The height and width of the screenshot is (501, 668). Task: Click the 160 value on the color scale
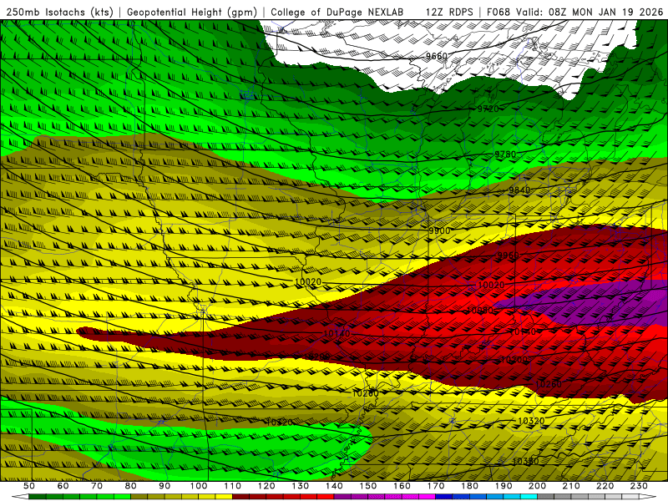(402, 486)
